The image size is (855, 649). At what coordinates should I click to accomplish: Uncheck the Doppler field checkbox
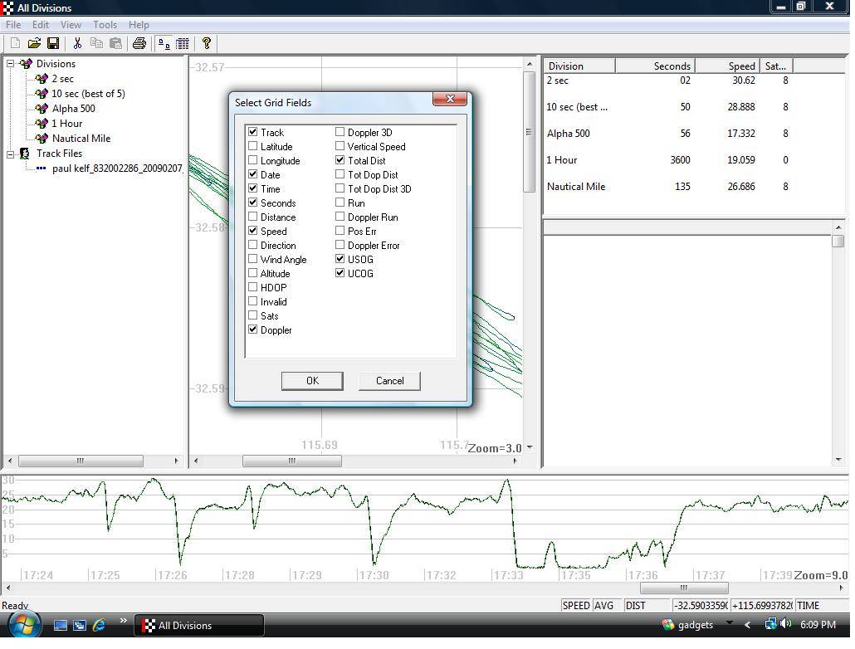pyautogui.click(x=253, y=329)
